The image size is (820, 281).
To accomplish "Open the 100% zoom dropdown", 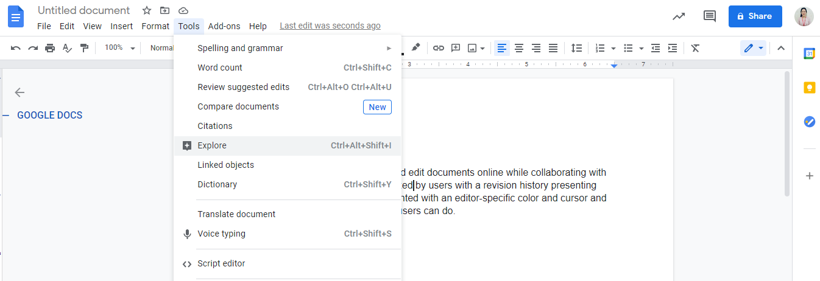I will [119, 48].
